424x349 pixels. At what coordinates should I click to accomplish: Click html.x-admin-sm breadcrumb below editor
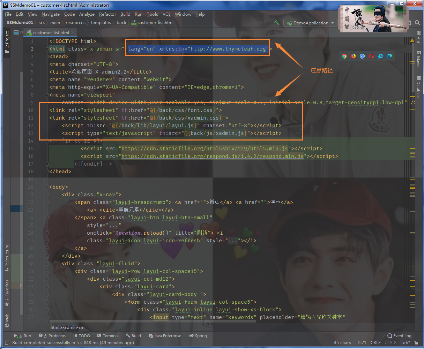(67, 327)
